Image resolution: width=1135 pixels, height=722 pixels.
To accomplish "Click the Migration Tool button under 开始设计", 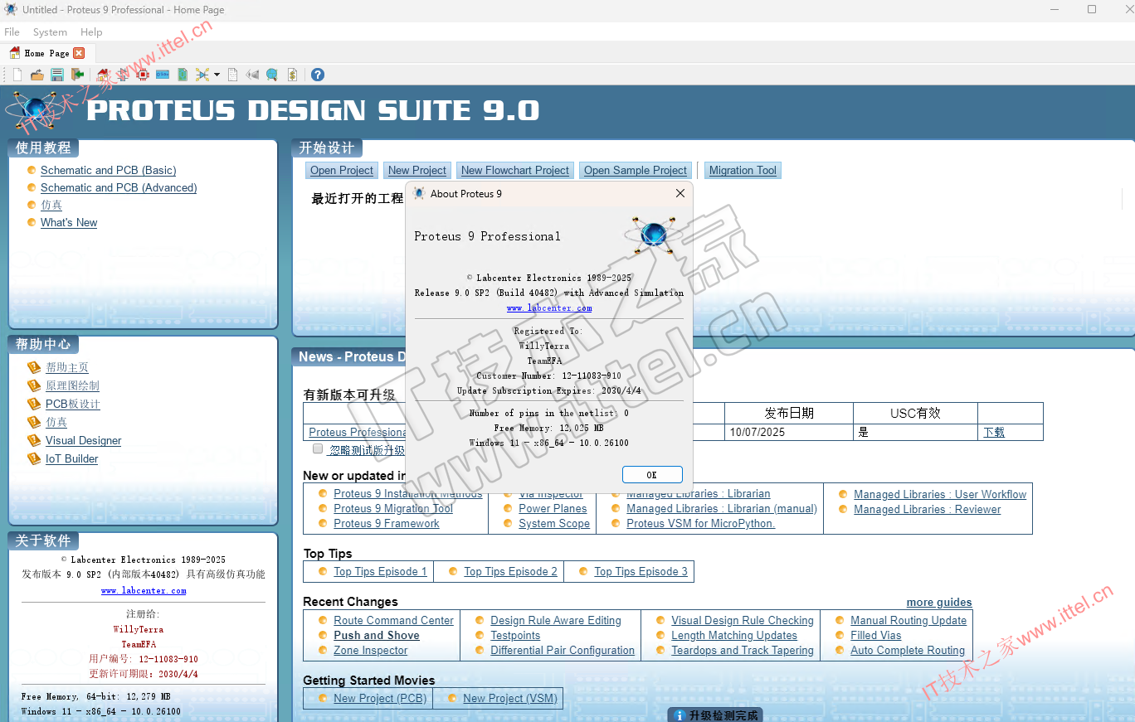I will [743, 171].
